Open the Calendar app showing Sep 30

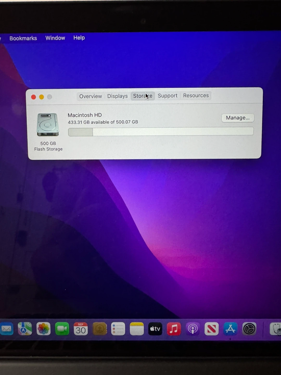[81, 329]
